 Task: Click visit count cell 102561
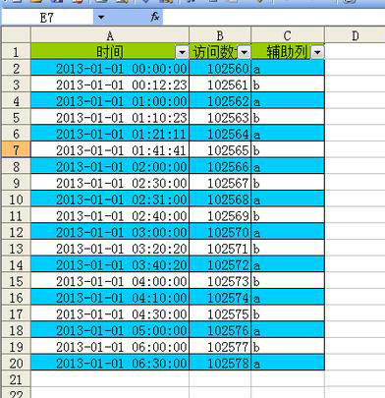pyautogui.click(x=220, y=85)
